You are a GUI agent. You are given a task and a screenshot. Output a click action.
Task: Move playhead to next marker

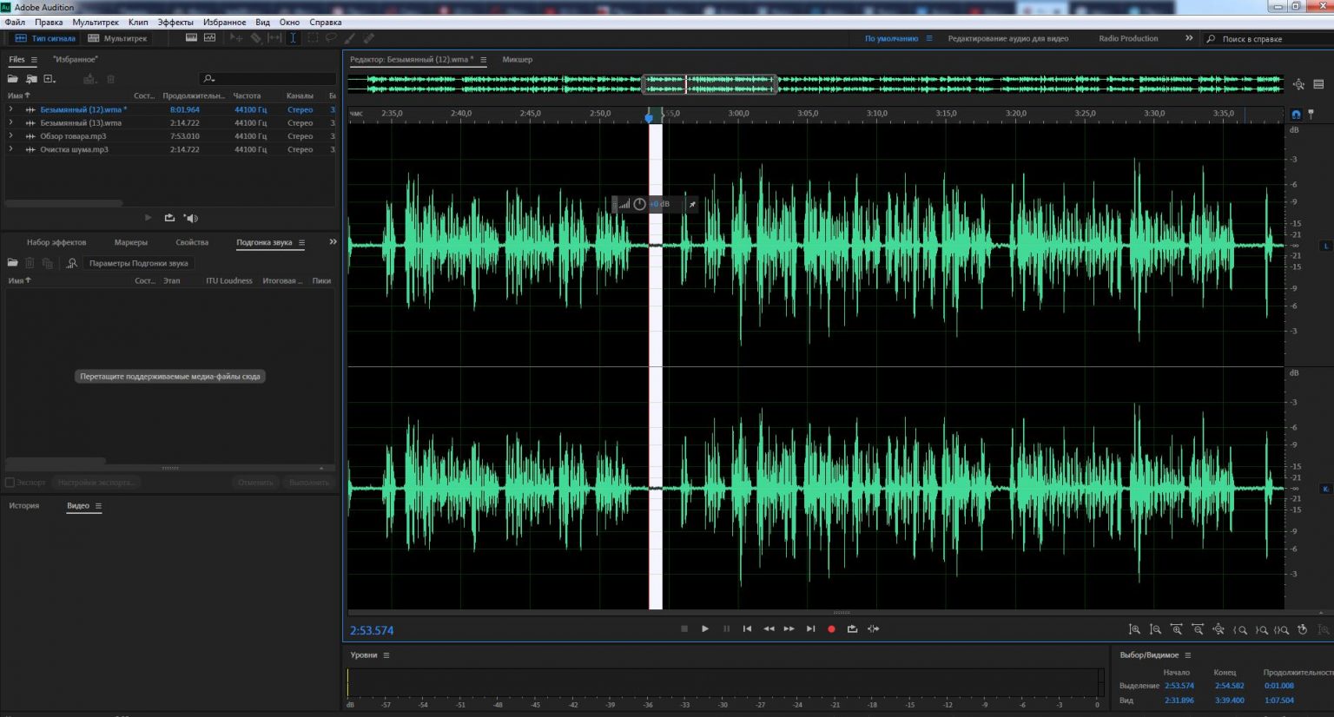coord(810,628)
